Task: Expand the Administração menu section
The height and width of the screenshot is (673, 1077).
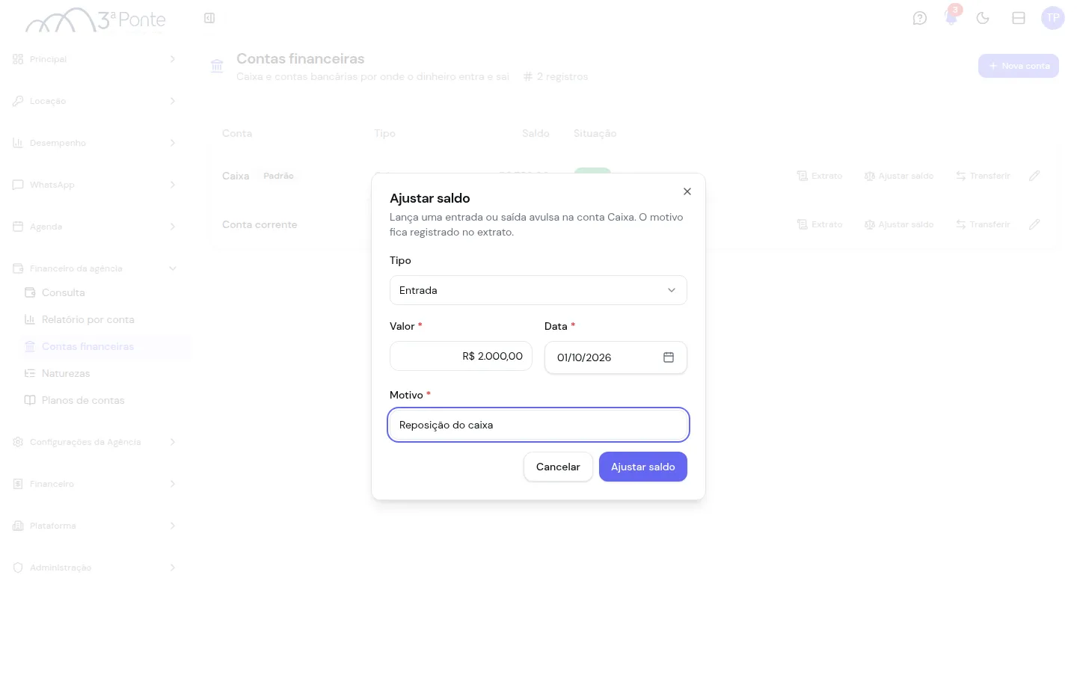Action: coord(94,568)
